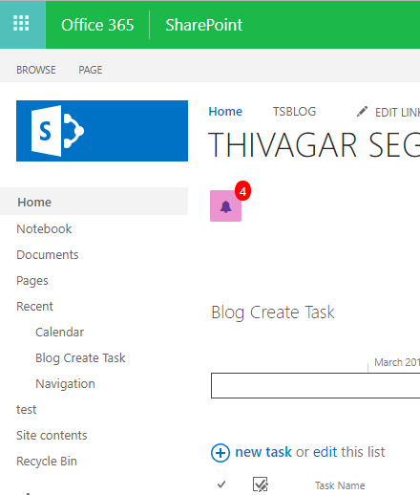Click the Office 365 header link
Viewport: 420px width, 495px height.
(x=97, y=25)
